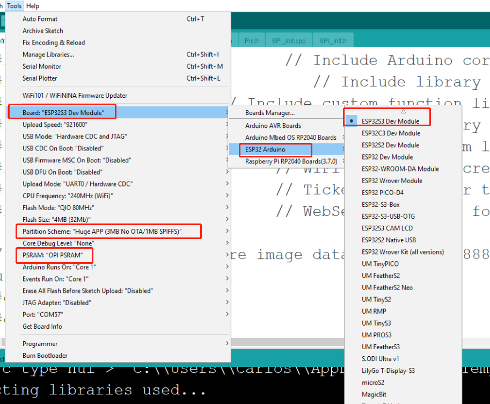Select ESP32S3 Dev Module radio option
The width and height of the screenshot is (490, 404).
tap(403, 121)
